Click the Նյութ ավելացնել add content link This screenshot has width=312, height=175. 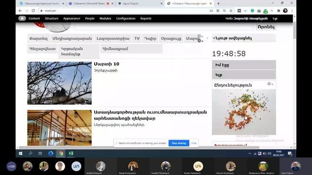(x=234, y=38)
